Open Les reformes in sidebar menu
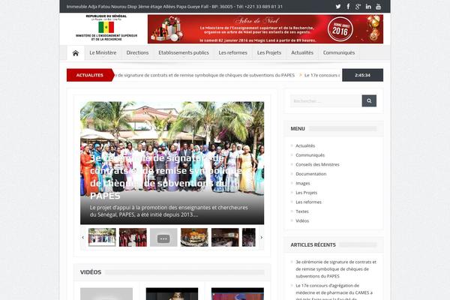 (309, 202)
